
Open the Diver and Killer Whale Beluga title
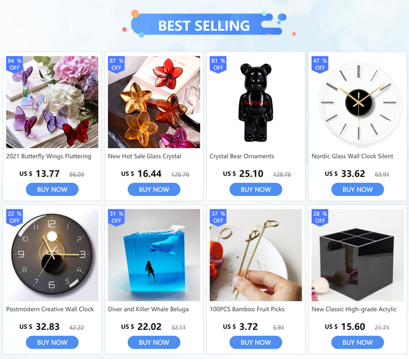[x=148, y=309]
